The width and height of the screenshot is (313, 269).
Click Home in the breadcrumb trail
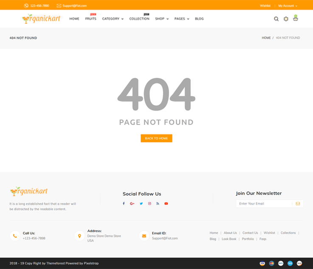(x=266, y=38)
